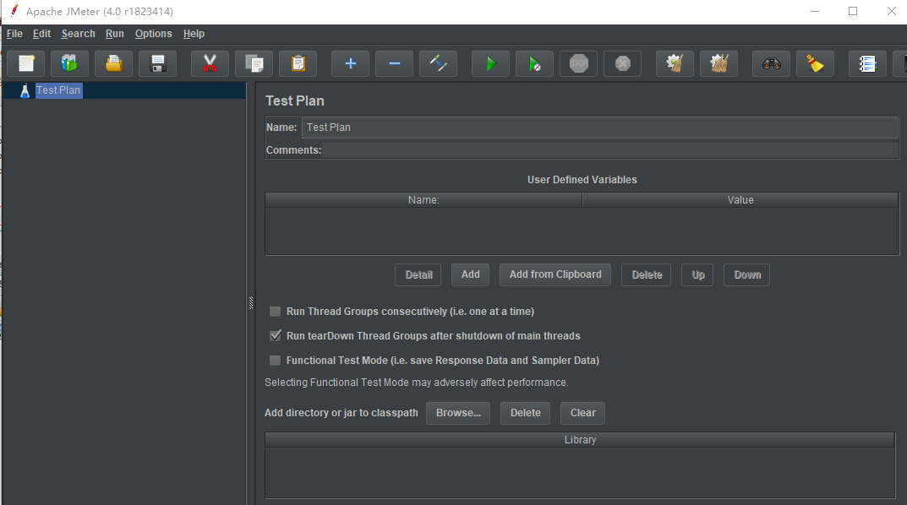The width and height of the screenshot is (907, 505).
Task: Save the test plan with disk icon
Action: [157, 63]
